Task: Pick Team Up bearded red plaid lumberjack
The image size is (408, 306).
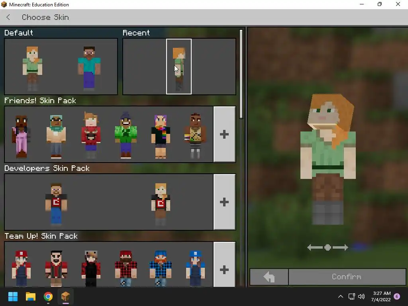Action: (x=126, y=268)
